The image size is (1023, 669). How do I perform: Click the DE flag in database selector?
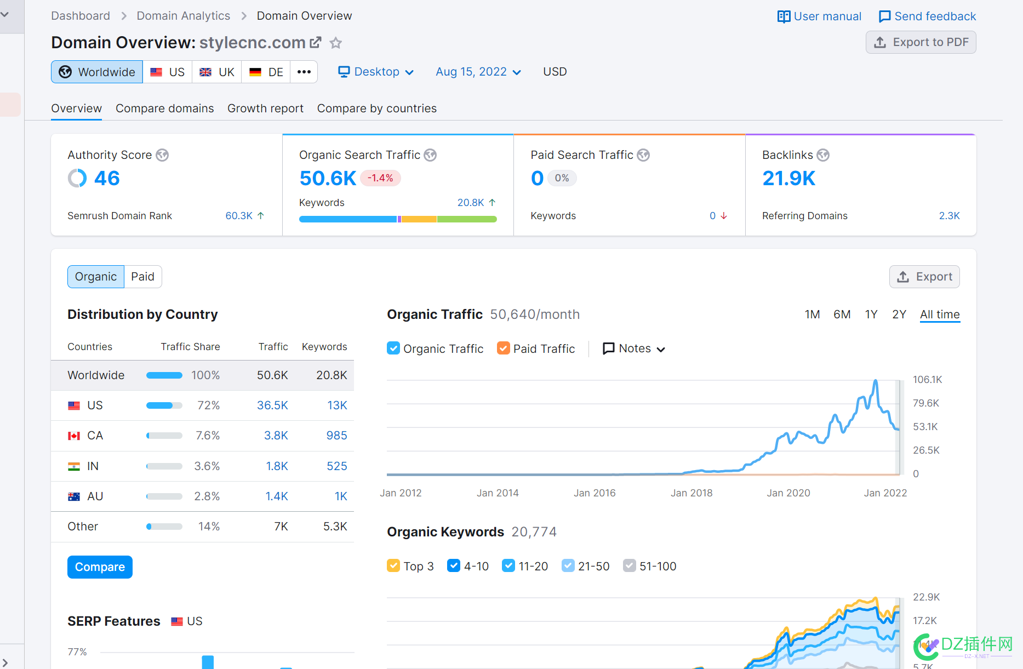(x=255, y=72)
